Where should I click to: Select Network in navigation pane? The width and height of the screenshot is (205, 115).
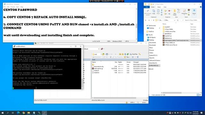tap(151, 69)
